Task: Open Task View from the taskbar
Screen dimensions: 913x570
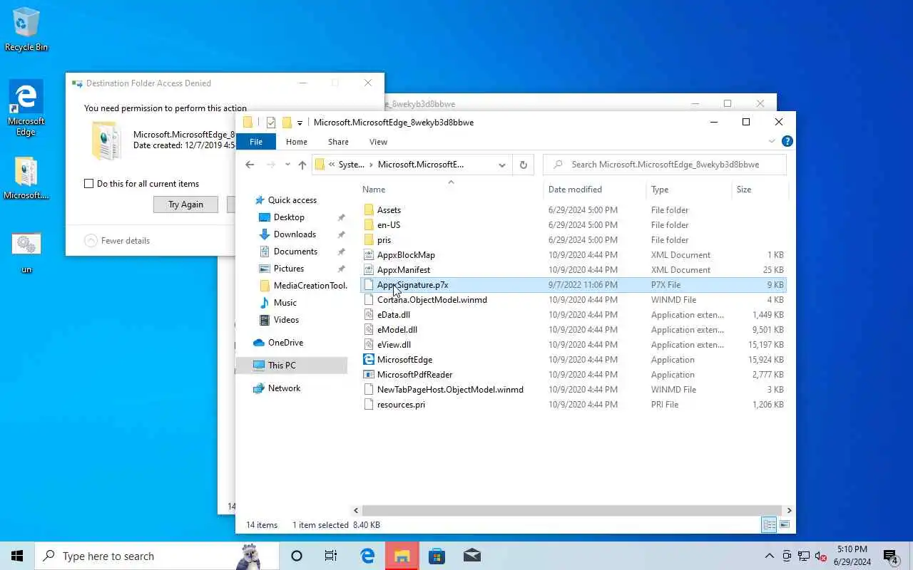Action: point(331,556)
